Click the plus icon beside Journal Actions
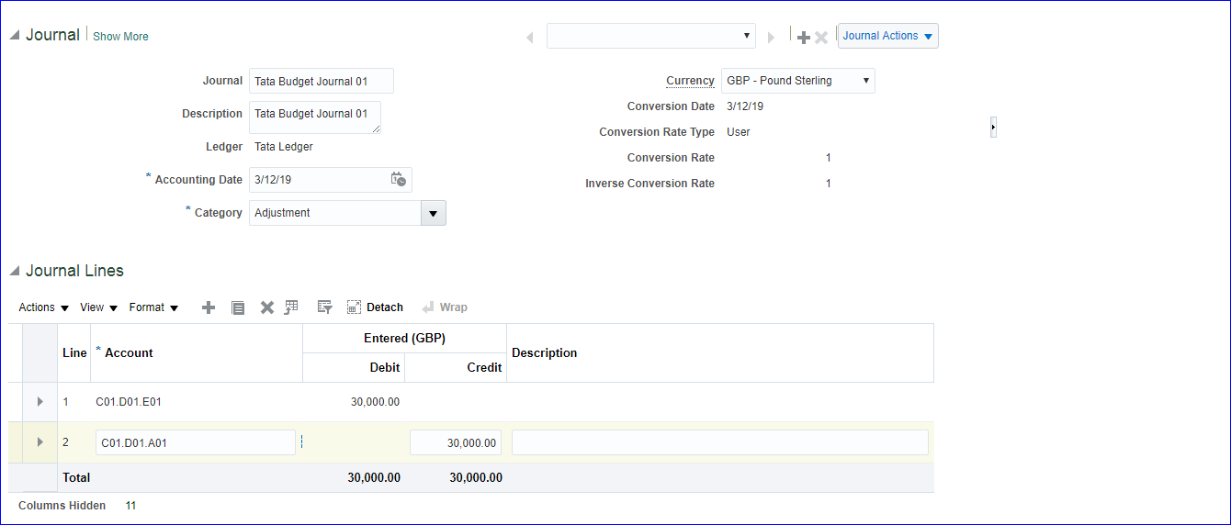This screenshot has width=1231, height=525. click(x=804, y=38)
